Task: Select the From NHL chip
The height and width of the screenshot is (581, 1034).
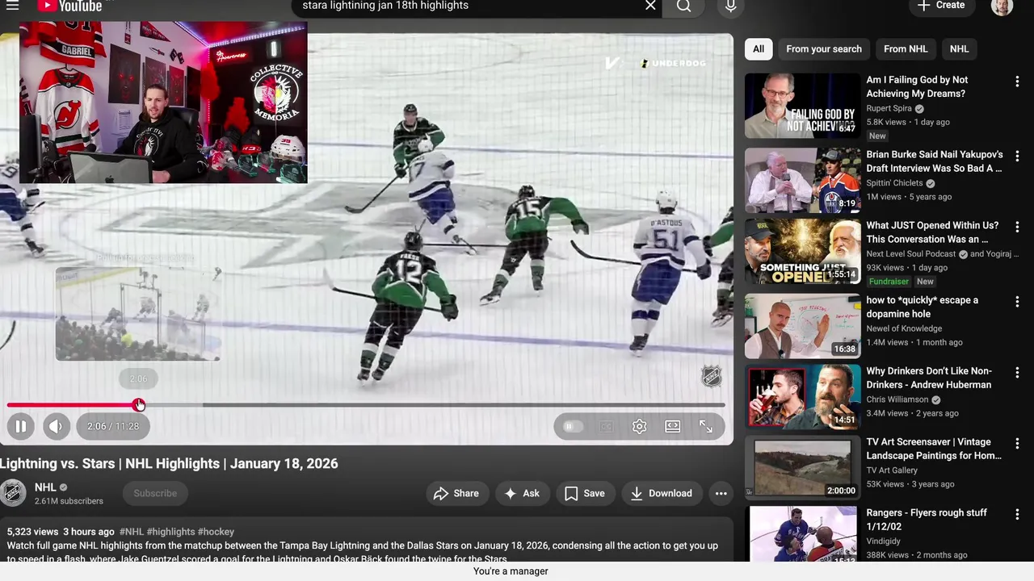Action: pyautogui.click(x=906, y=49)
